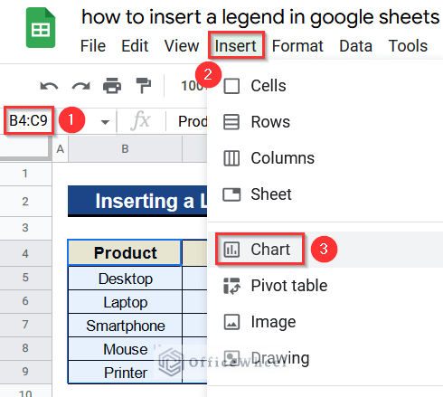Choose Columns from the Insert menu
443x397 pixels.
pyautogui.click(x=325, y=158)
